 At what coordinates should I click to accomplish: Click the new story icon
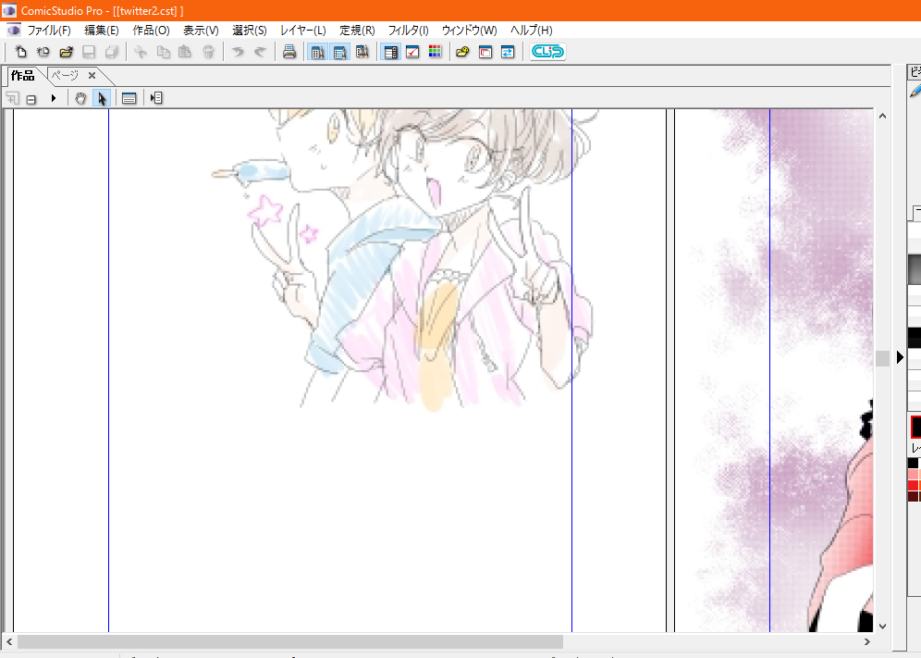[43, 52]
